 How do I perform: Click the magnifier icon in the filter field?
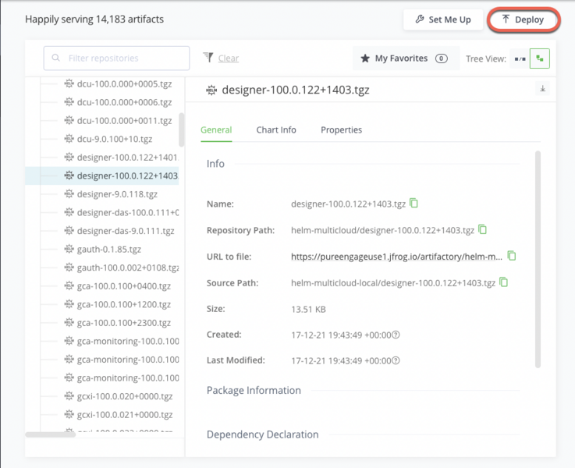pos(55,58)
